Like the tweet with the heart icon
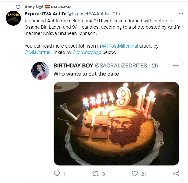188x183 pixels. [x=135, y=174]
